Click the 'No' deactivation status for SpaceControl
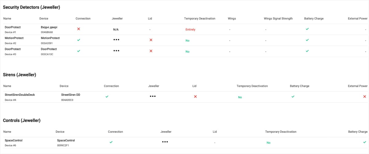369x154 pixels. coord(268,143)
